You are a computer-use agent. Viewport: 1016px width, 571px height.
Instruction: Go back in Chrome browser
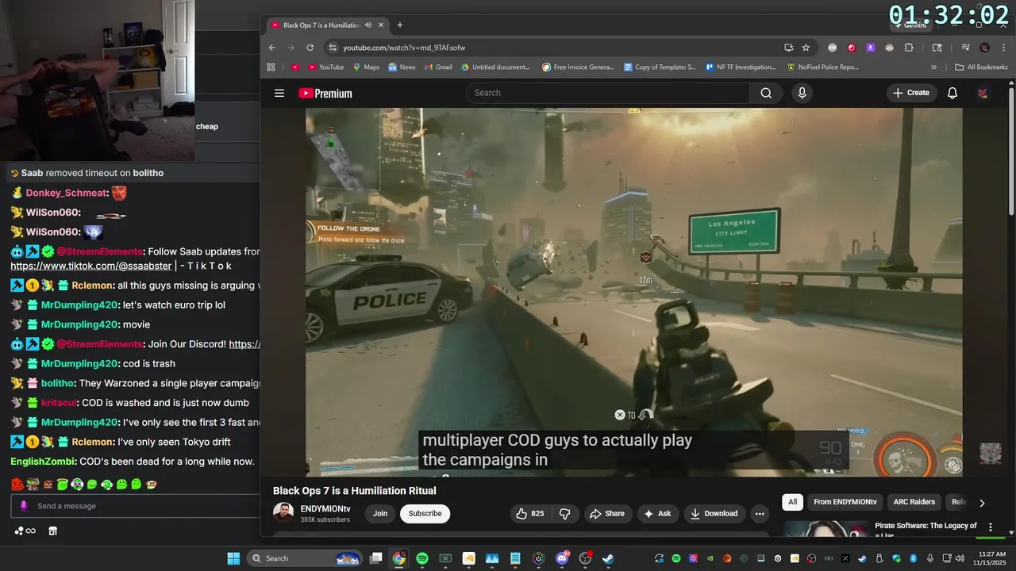point(272,48)
